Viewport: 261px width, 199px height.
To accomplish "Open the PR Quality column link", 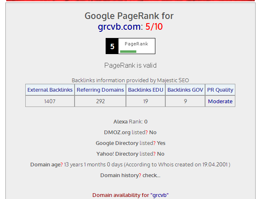I will pyautogui.click(x=220, y=90).
